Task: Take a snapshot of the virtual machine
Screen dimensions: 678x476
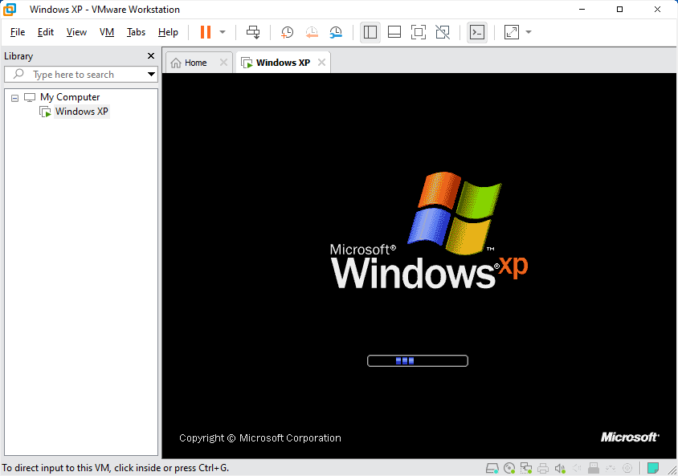Action: (287, 32)
